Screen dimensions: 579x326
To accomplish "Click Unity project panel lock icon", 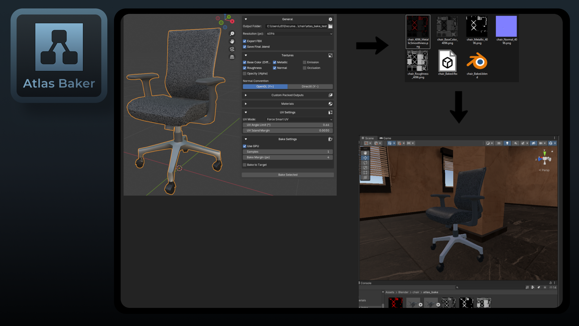I will pyautogui.click(x=550, y=283).
